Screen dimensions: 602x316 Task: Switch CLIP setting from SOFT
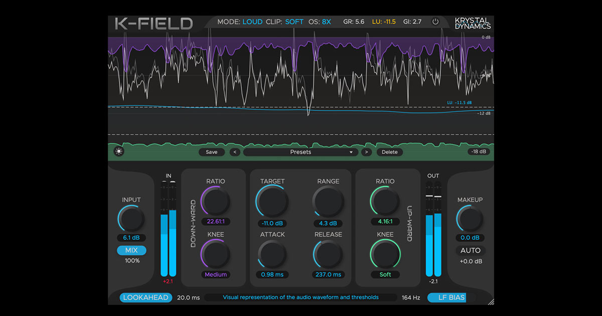coord(294,22)
